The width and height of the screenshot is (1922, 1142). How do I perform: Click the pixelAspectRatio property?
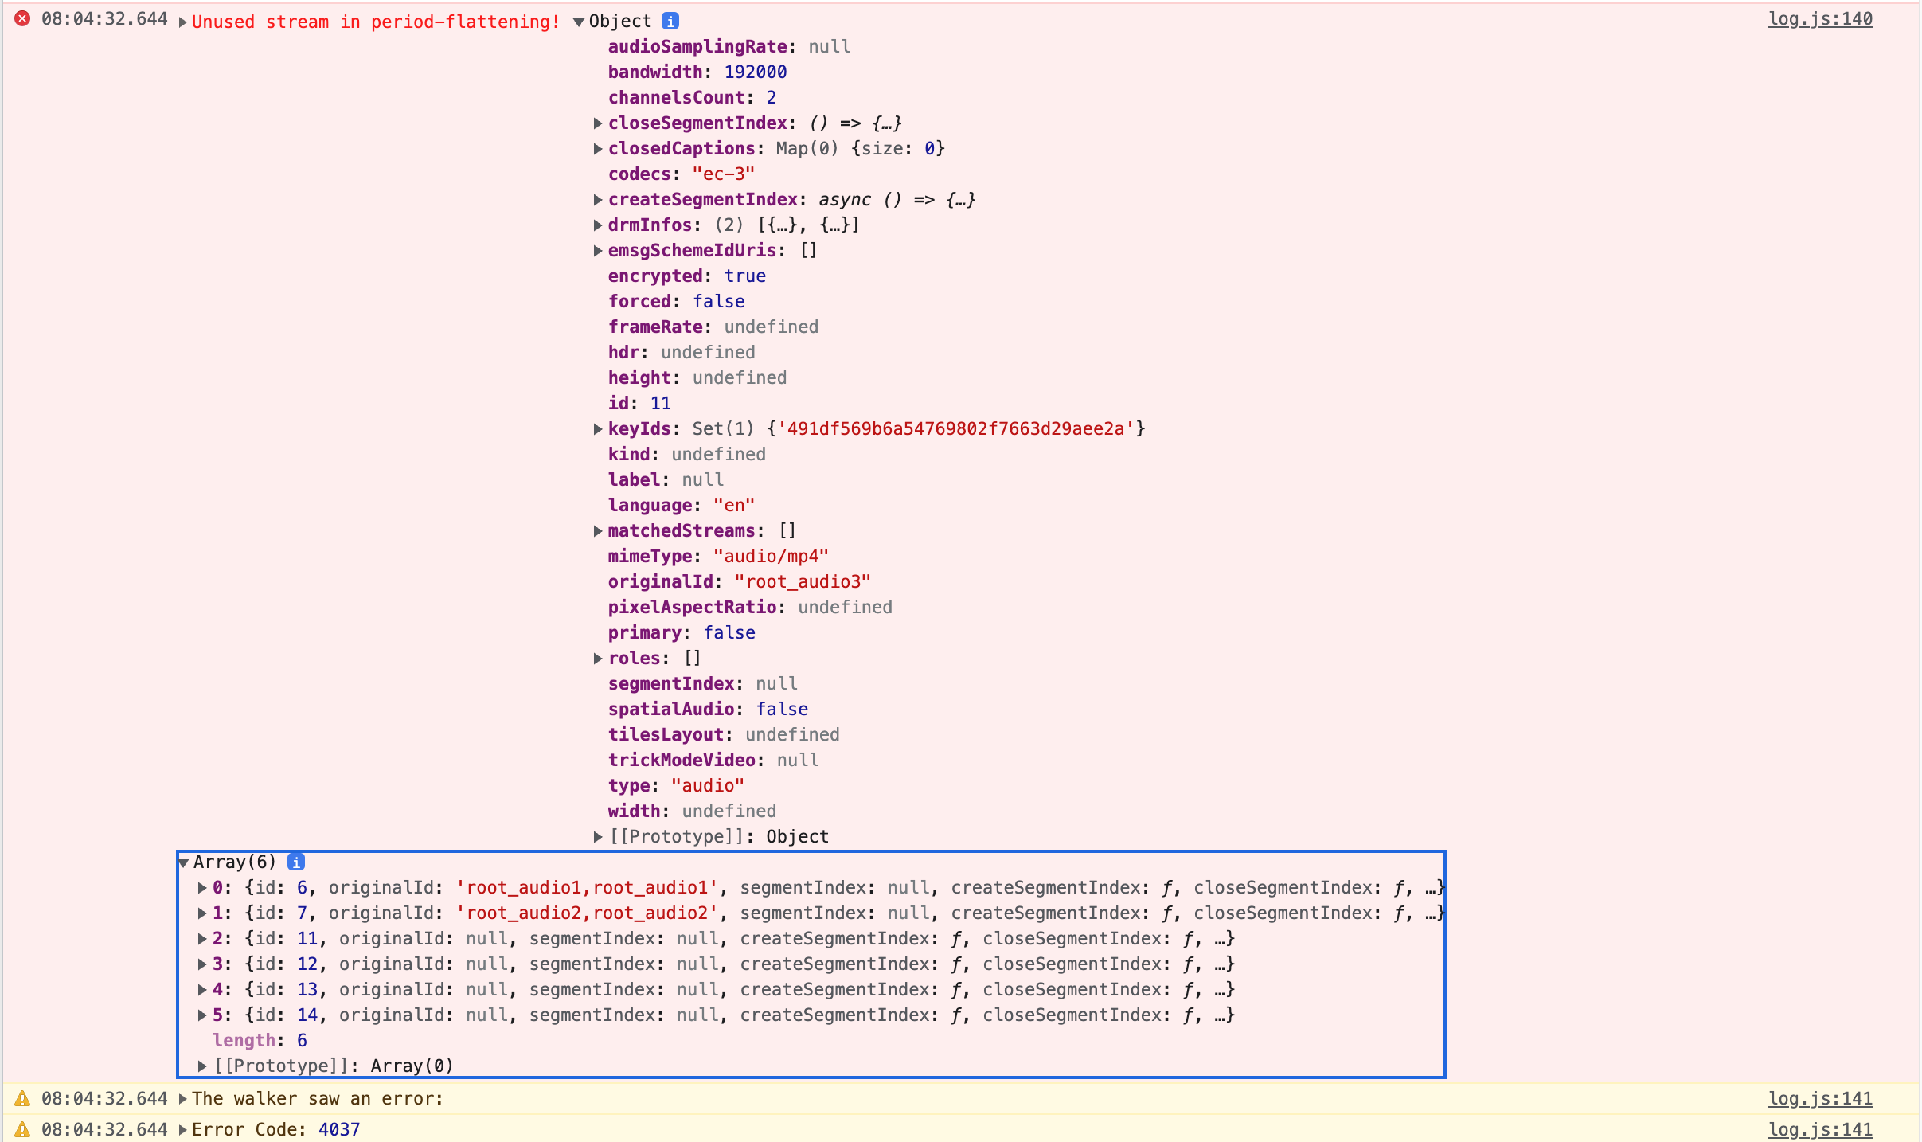[750, 608]
